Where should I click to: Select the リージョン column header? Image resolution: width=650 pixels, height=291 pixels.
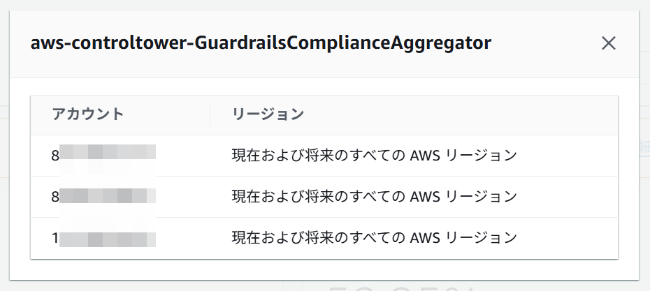point(268,114)
